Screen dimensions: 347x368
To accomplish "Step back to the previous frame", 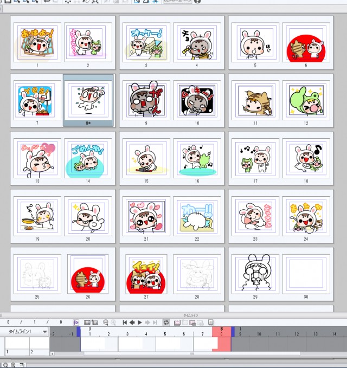I will tap(132, 322).
